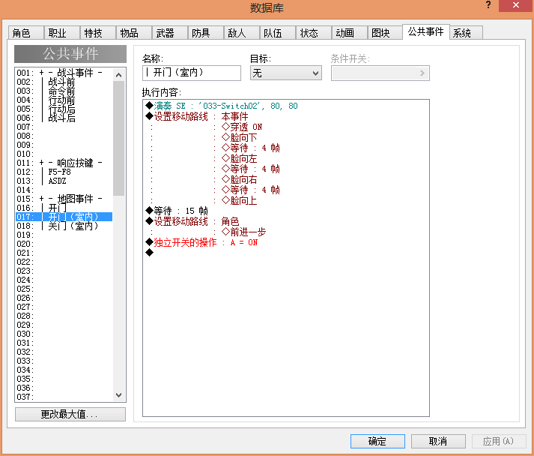Select list entry 015 地图事件
The height and width of the screenshot is (456, 534).
point(64,199)
